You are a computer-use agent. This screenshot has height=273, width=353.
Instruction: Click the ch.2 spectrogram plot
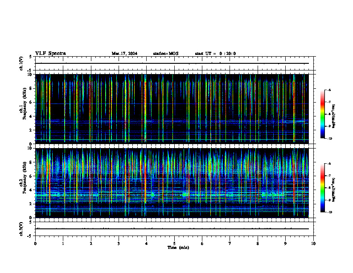tap(172, 183)
